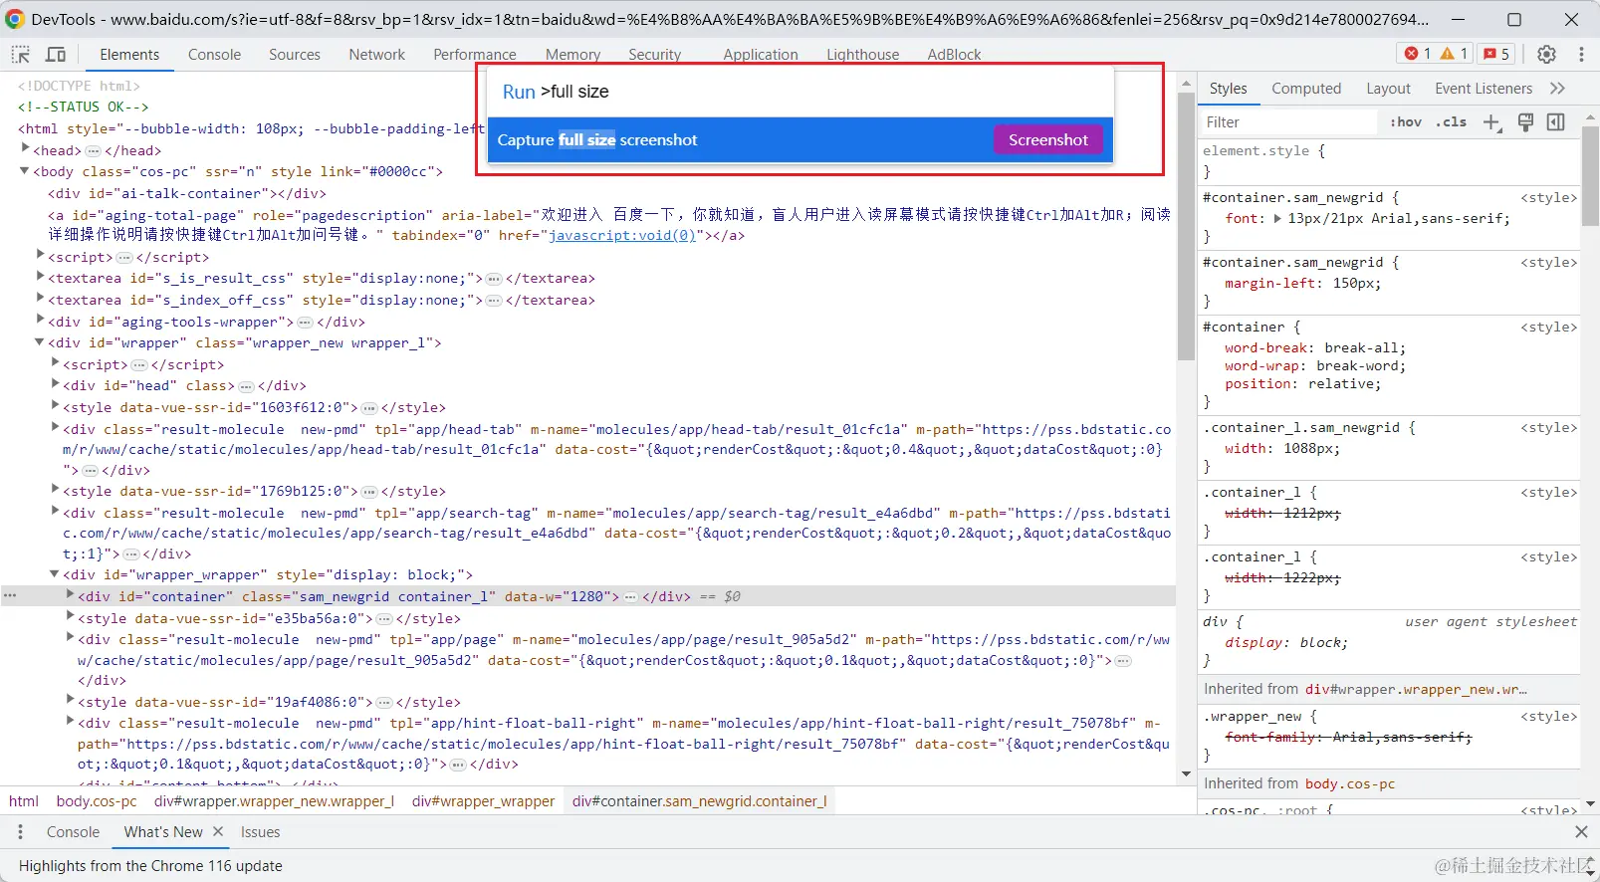
Task: Click the ellipsis beside the selected container row
Action: point(10,595)
